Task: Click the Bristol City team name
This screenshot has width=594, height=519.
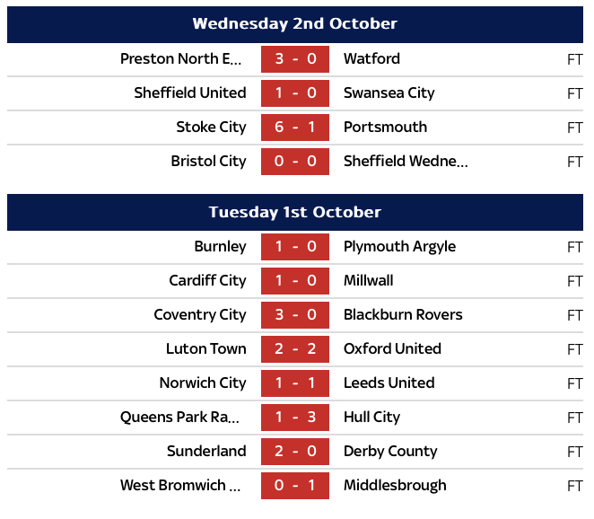Action: tap(208, 162)
